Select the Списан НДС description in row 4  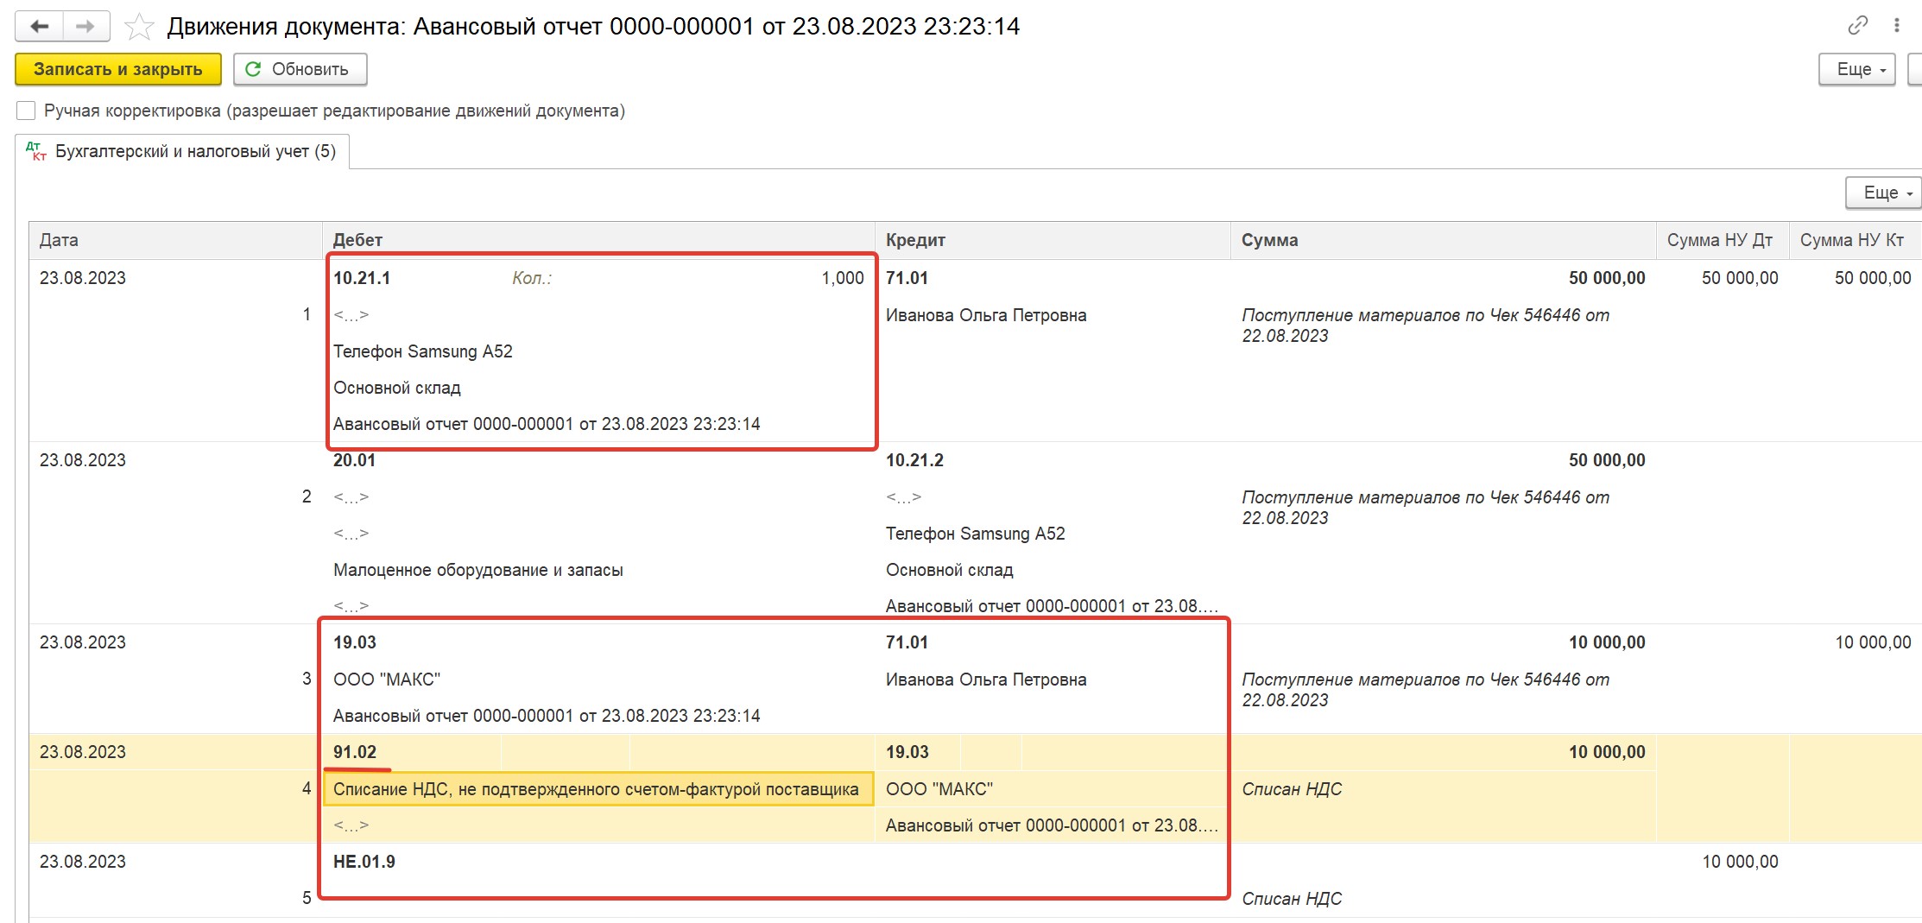pos(1292,789)
